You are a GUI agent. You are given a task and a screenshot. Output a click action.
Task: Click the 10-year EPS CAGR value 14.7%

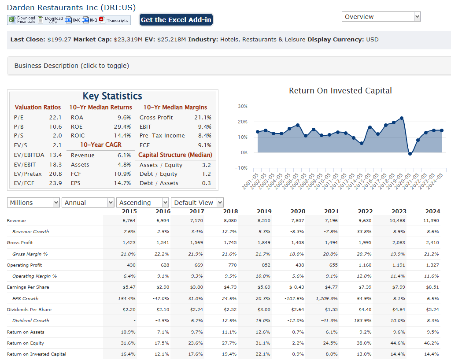pyautogui.click(x=122, y=183)
